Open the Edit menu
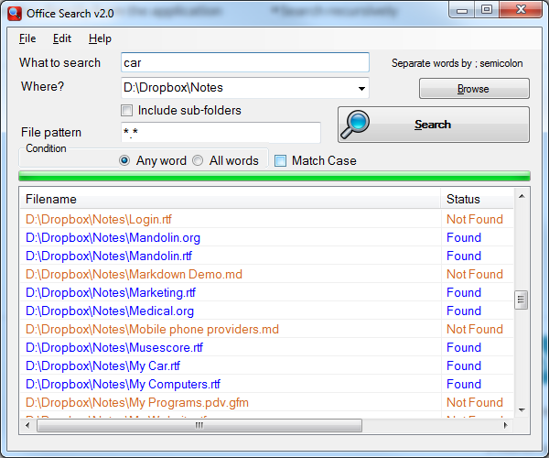 (62, 38)
